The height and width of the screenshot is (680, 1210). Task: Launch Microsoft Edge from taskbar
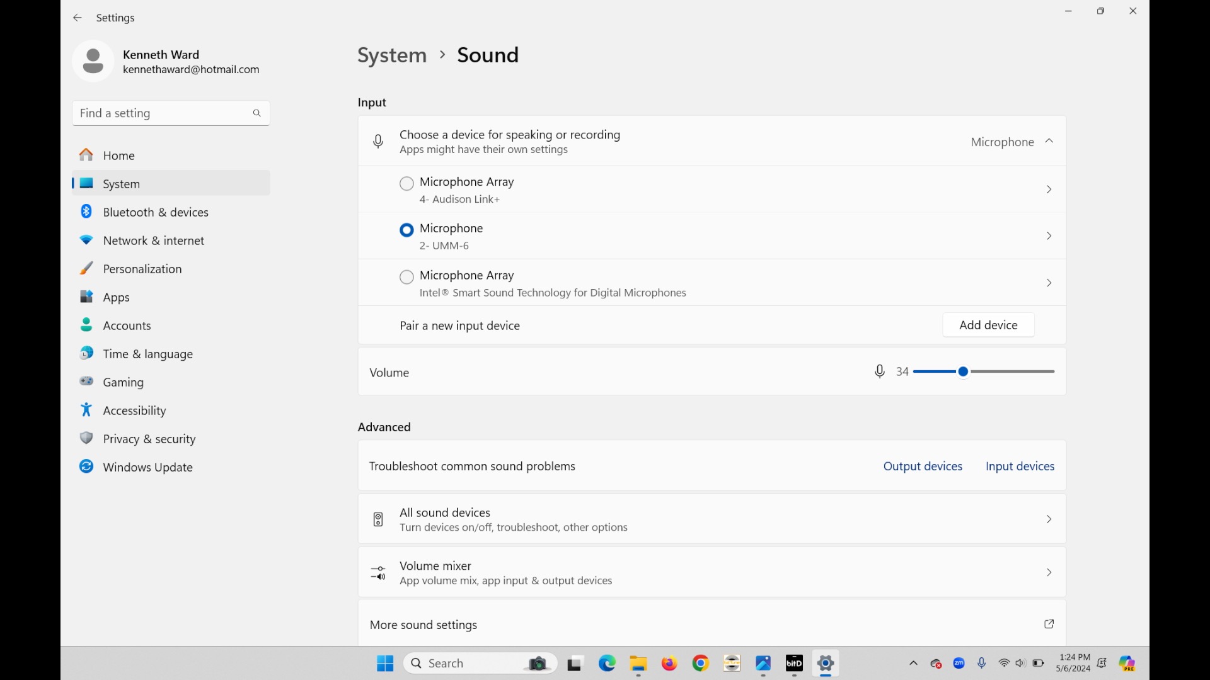tap(607, 664)
